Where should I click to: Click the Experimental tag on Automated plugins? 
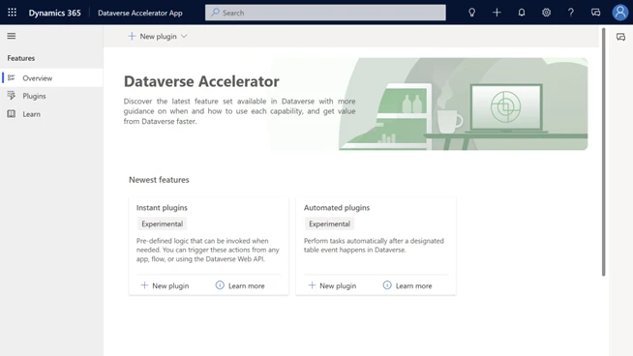tap(329, 223)
